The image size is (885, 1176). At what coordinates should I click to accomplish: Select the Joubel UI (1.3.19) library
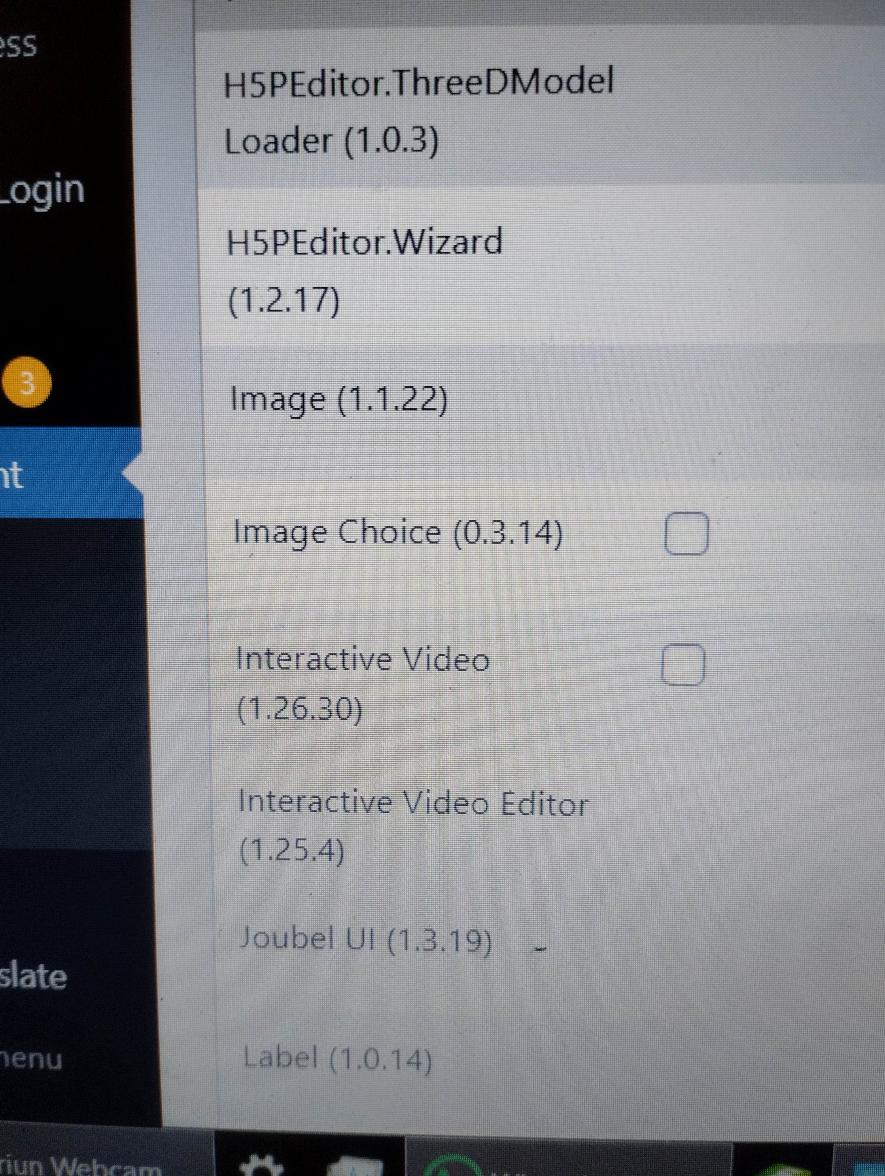tap(366, 939)
